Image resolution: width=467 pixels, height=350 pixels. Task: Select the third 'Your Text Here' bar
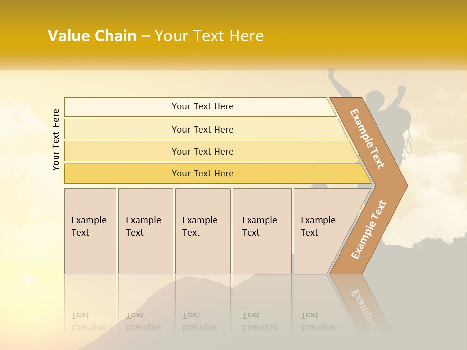pyautogui.click(x=212, y=151)
